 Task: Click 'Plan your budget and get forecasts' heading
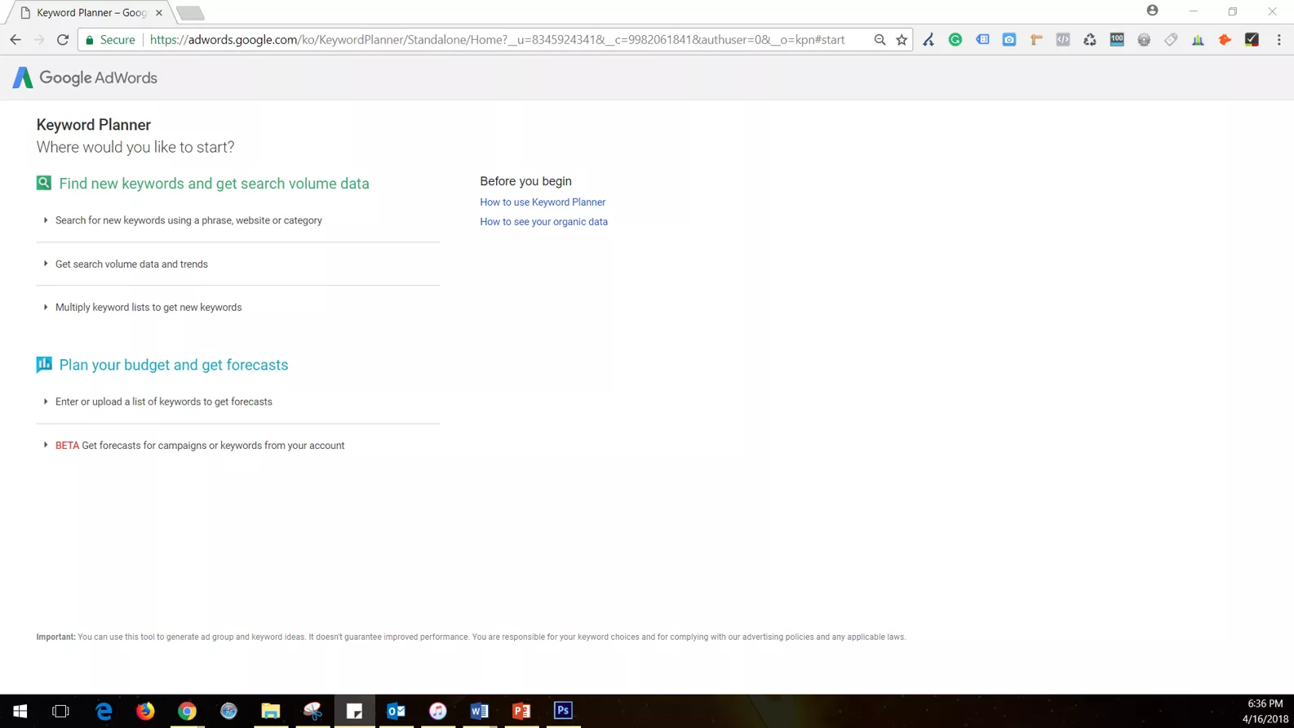(173, 365)
